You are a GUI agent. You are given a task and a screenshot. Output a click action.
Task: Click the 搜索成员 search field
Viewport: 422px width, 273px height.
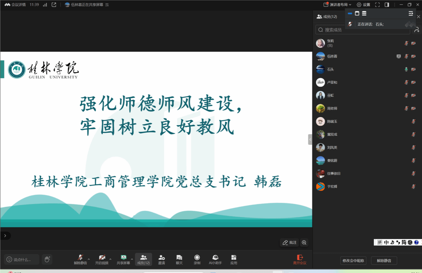point(362,30)
